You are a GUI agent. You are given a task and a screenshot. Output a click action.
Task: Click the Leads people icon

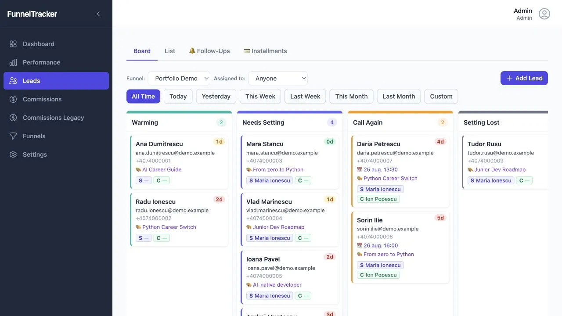pyautogui.click(x=13, y=81)
